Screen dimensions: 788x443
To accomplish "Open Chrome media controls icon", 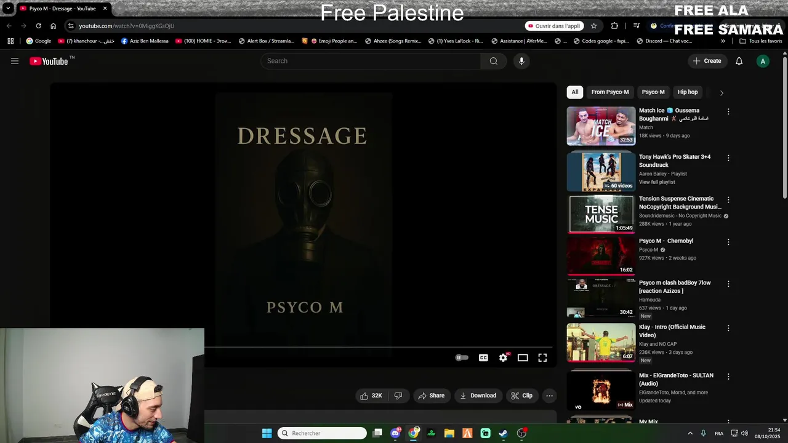I will click(637, 26).
